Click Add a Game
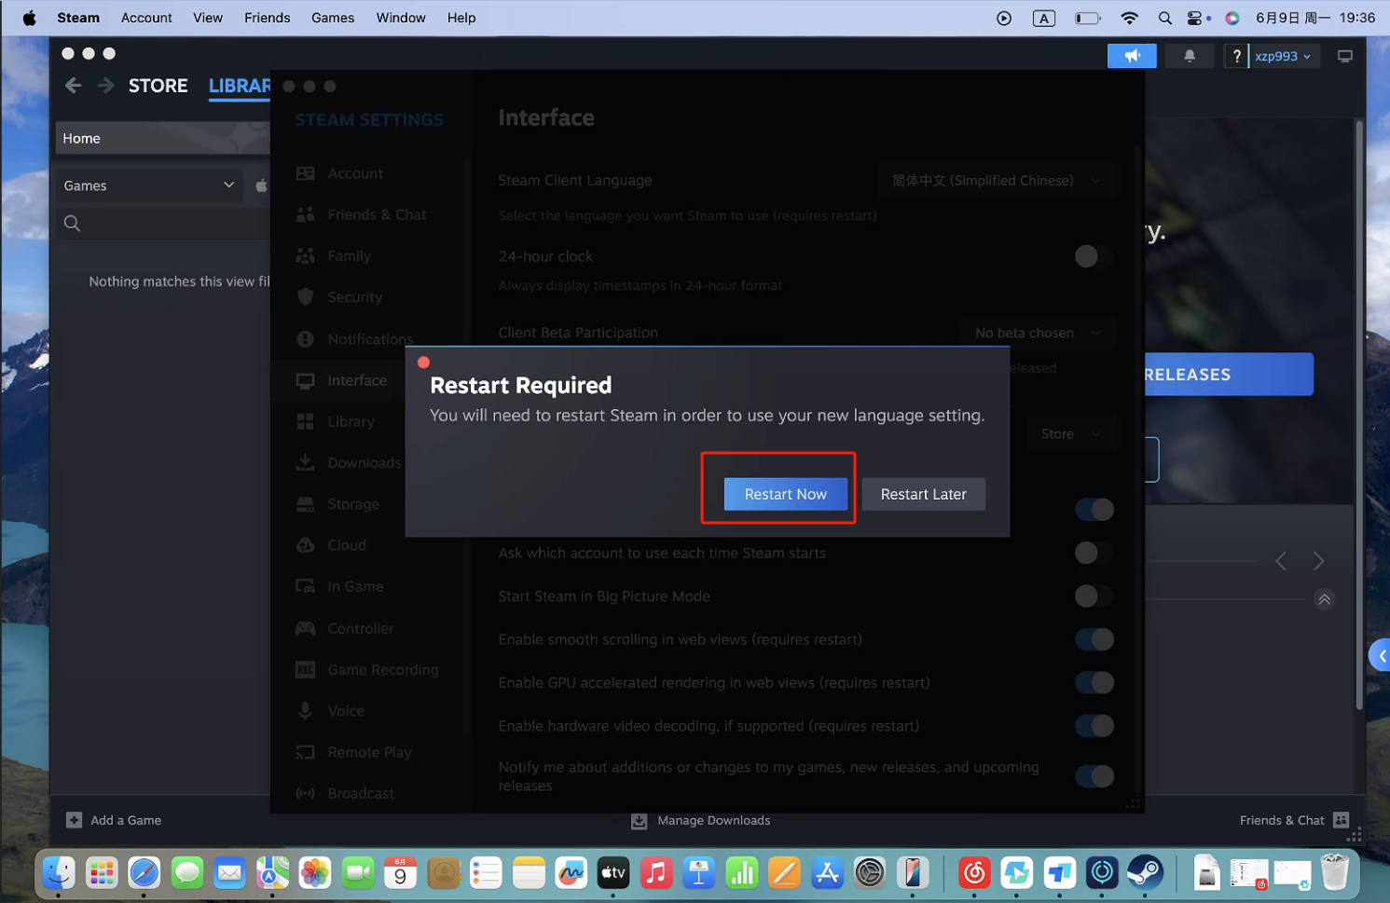Screen dimensions: 1390x903 tap(114, 820)
